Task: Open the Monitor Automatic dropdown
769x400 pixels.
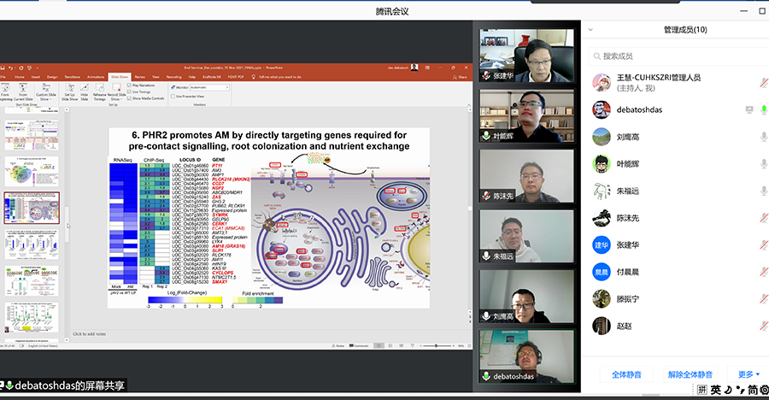Action: (x=209, y=87)
